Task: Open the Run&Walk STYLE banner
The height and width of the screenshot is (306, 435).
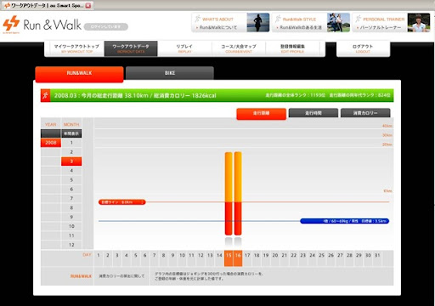Action: click(x=311, y=22)
